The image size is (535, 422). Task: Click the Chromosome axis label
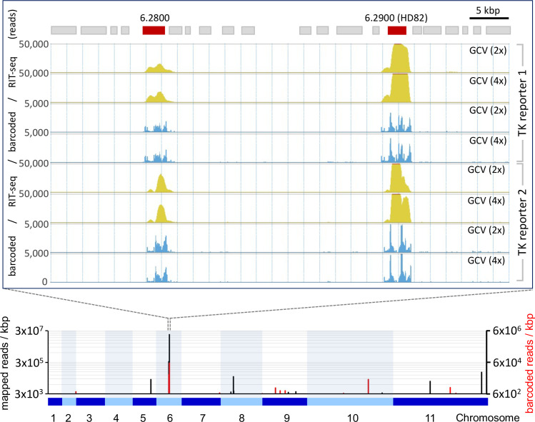pyautogui.click(x=488, y=417)
